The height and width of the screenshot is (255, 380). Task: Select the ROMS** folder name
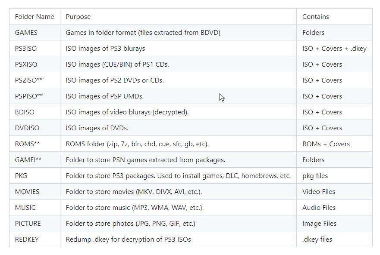coord(28,144)
